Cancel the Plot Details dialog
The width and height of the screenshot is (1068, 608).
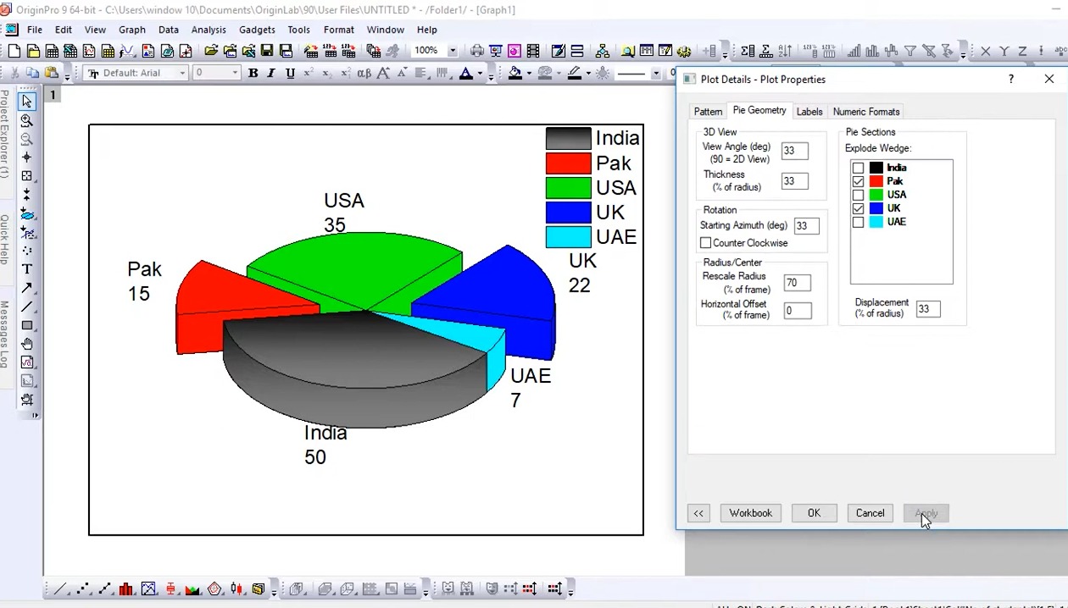tap(870, 513)
